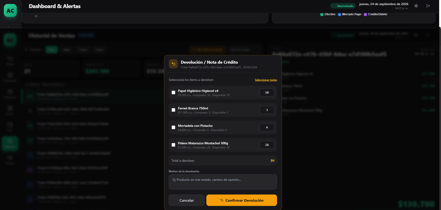The height and width of the screenshot is (210, 441).
Task: Cancel the return dialog
Action: 187,200
